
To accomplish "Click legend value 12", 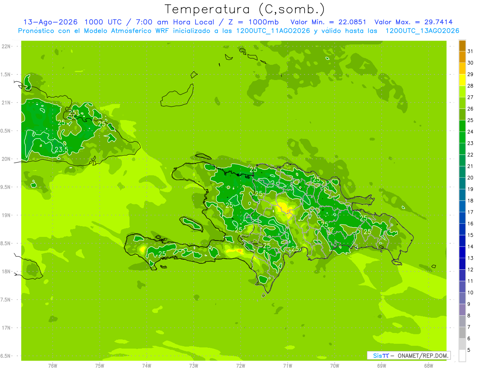I will pos(471,269).
